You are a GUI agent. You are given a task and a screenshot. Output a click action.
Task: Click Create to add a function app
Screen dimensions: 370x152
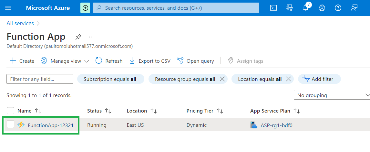click(x=22, y=61)
